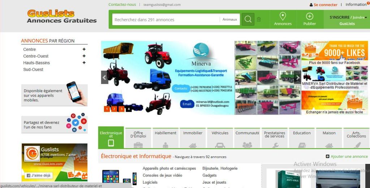
Task: Expand the Hauts-Bassins region
Action: 84,63
